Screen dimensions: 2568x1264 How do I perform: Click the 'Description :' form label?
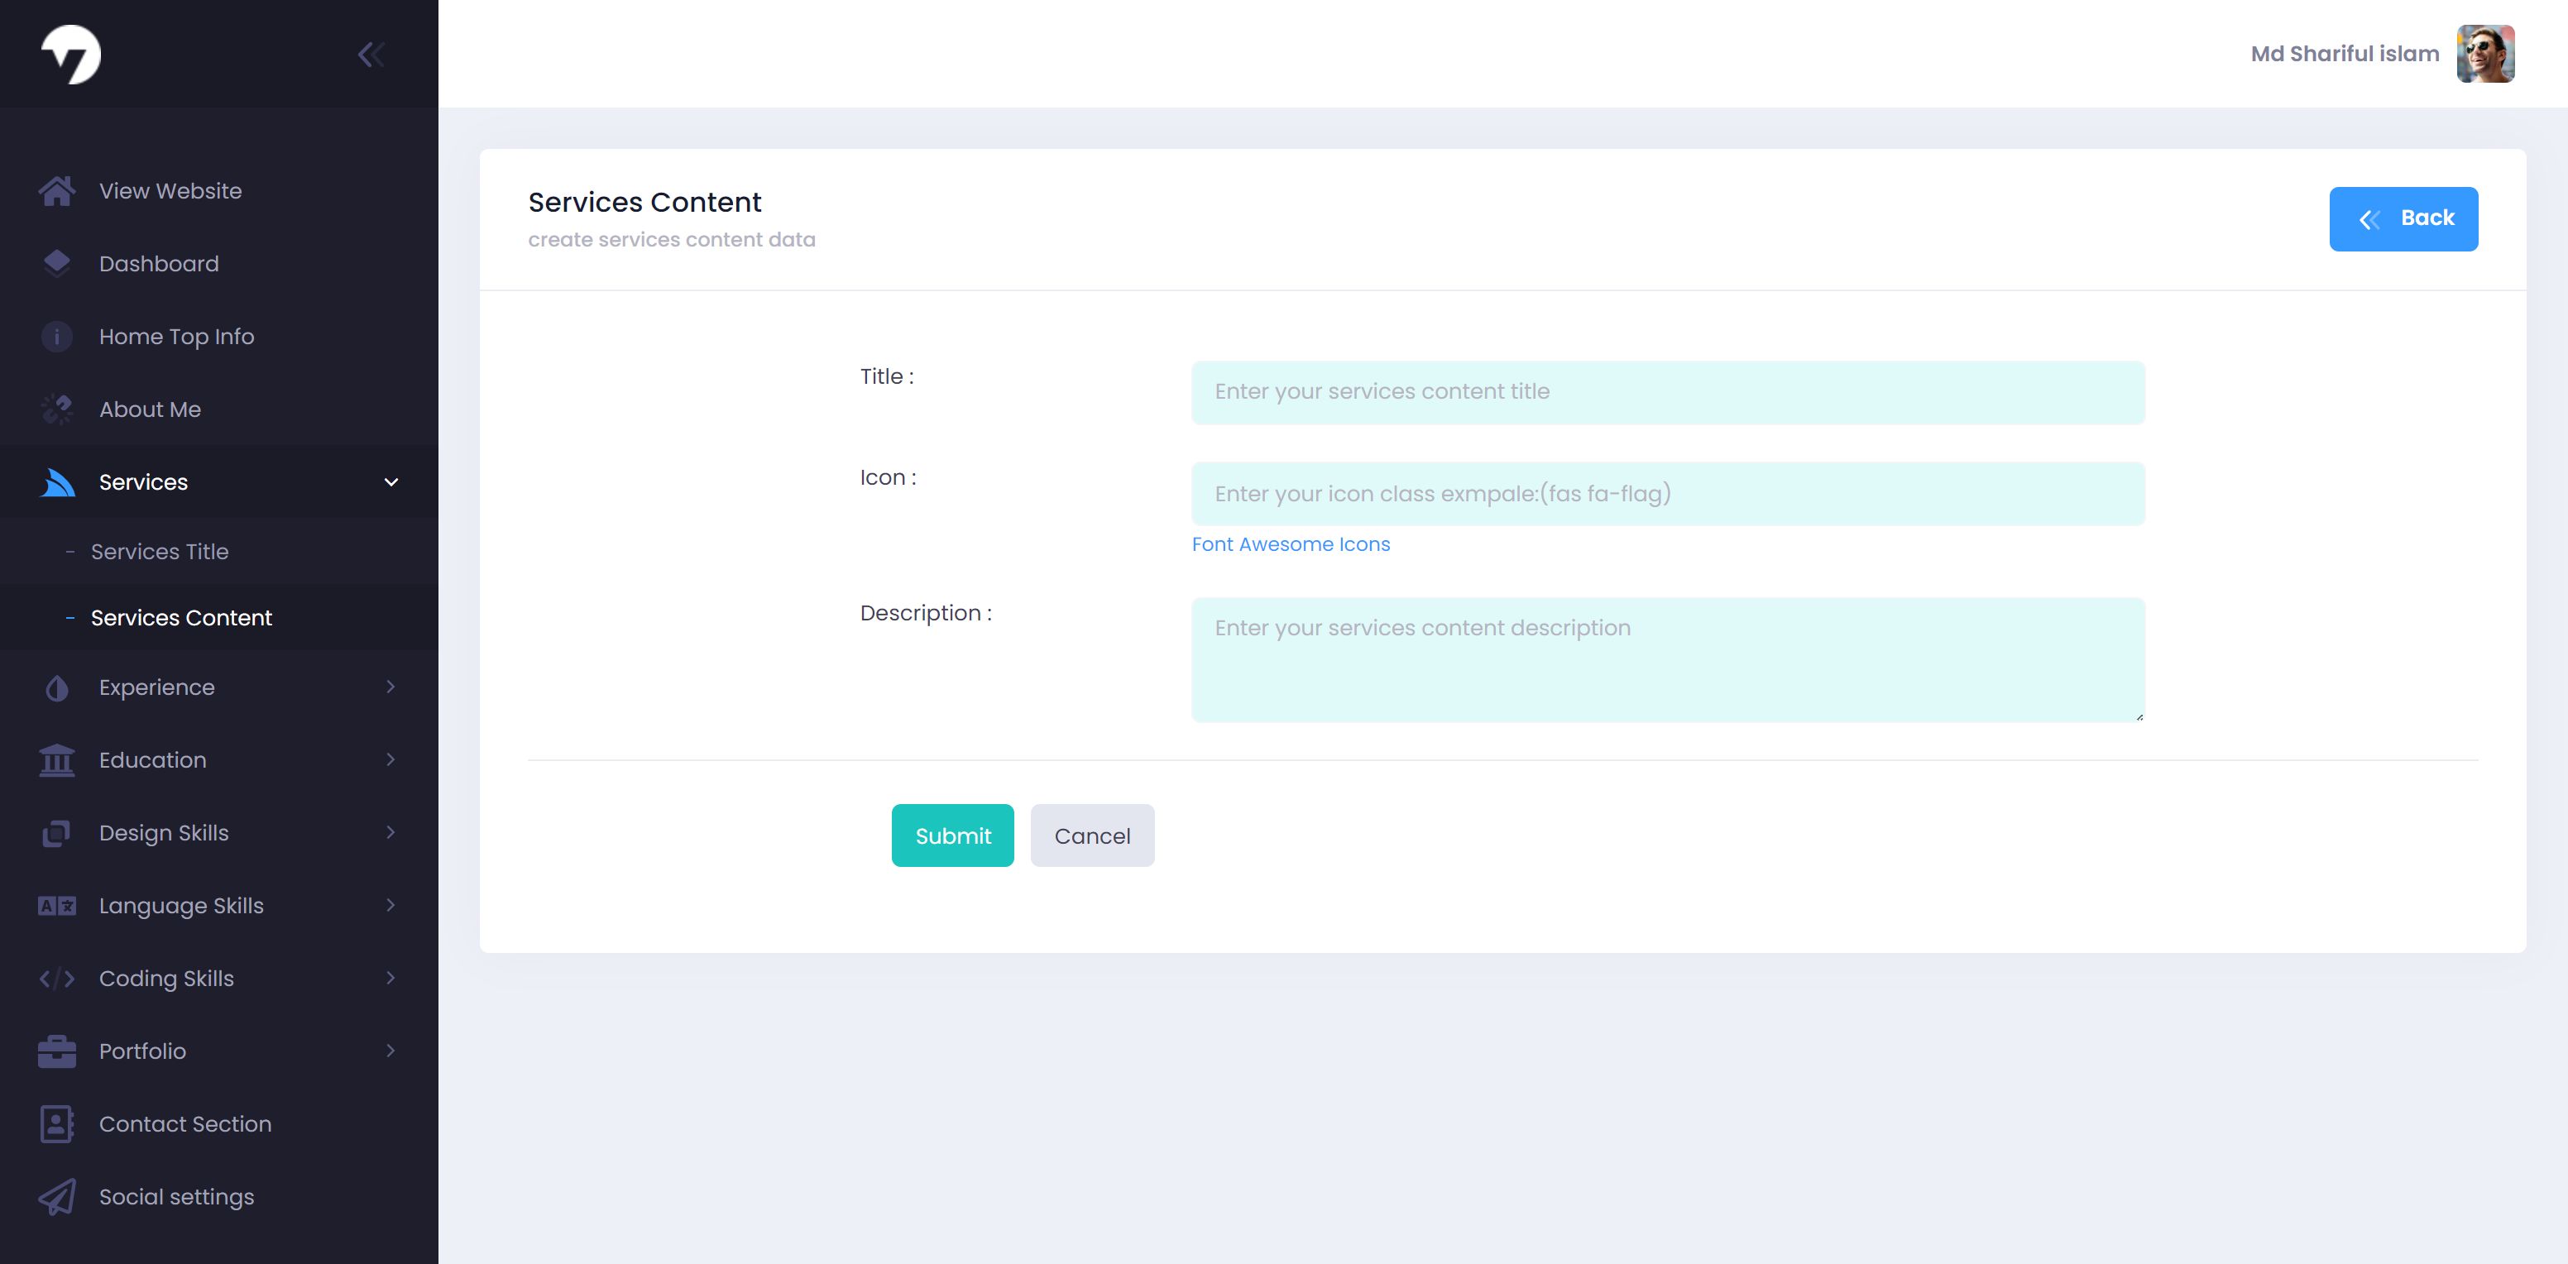[925, 613]
